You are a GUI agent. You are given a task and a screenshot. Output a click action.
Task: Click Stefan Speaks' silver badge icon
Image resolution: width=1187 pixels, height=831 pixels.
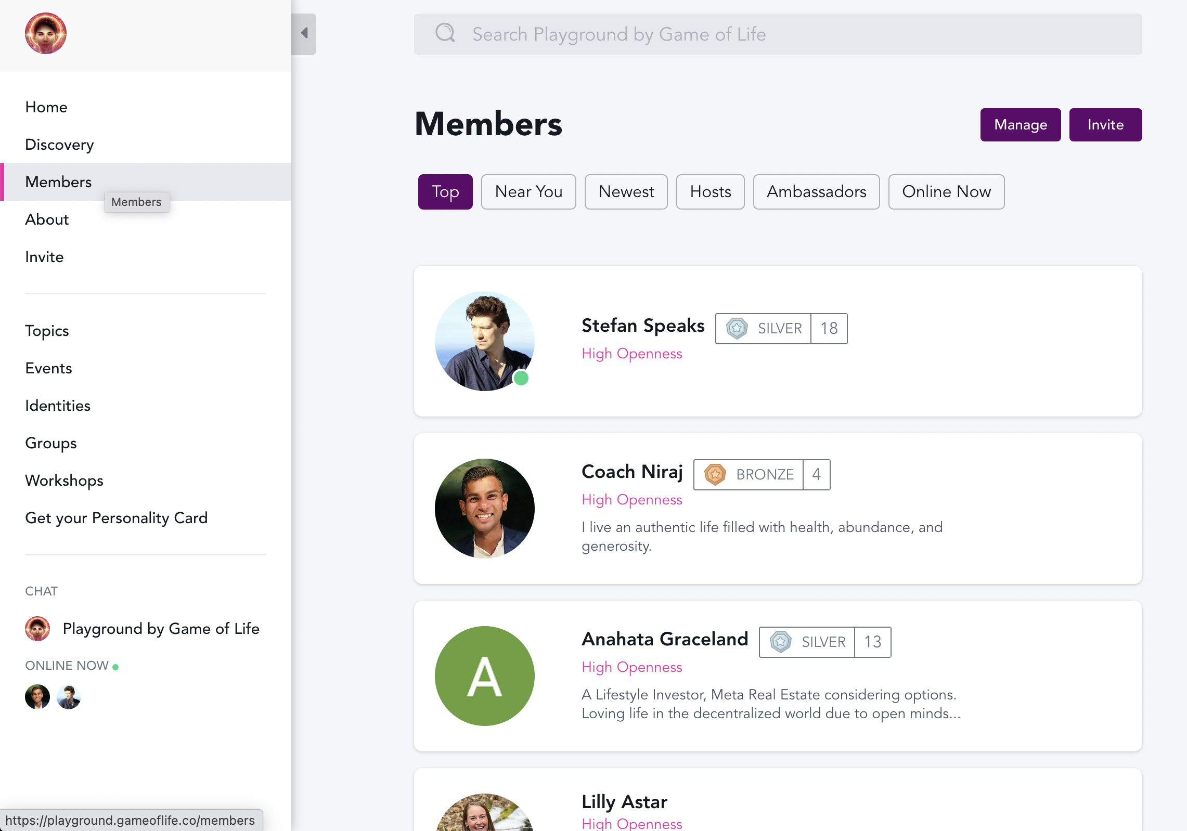click(737, 329)
